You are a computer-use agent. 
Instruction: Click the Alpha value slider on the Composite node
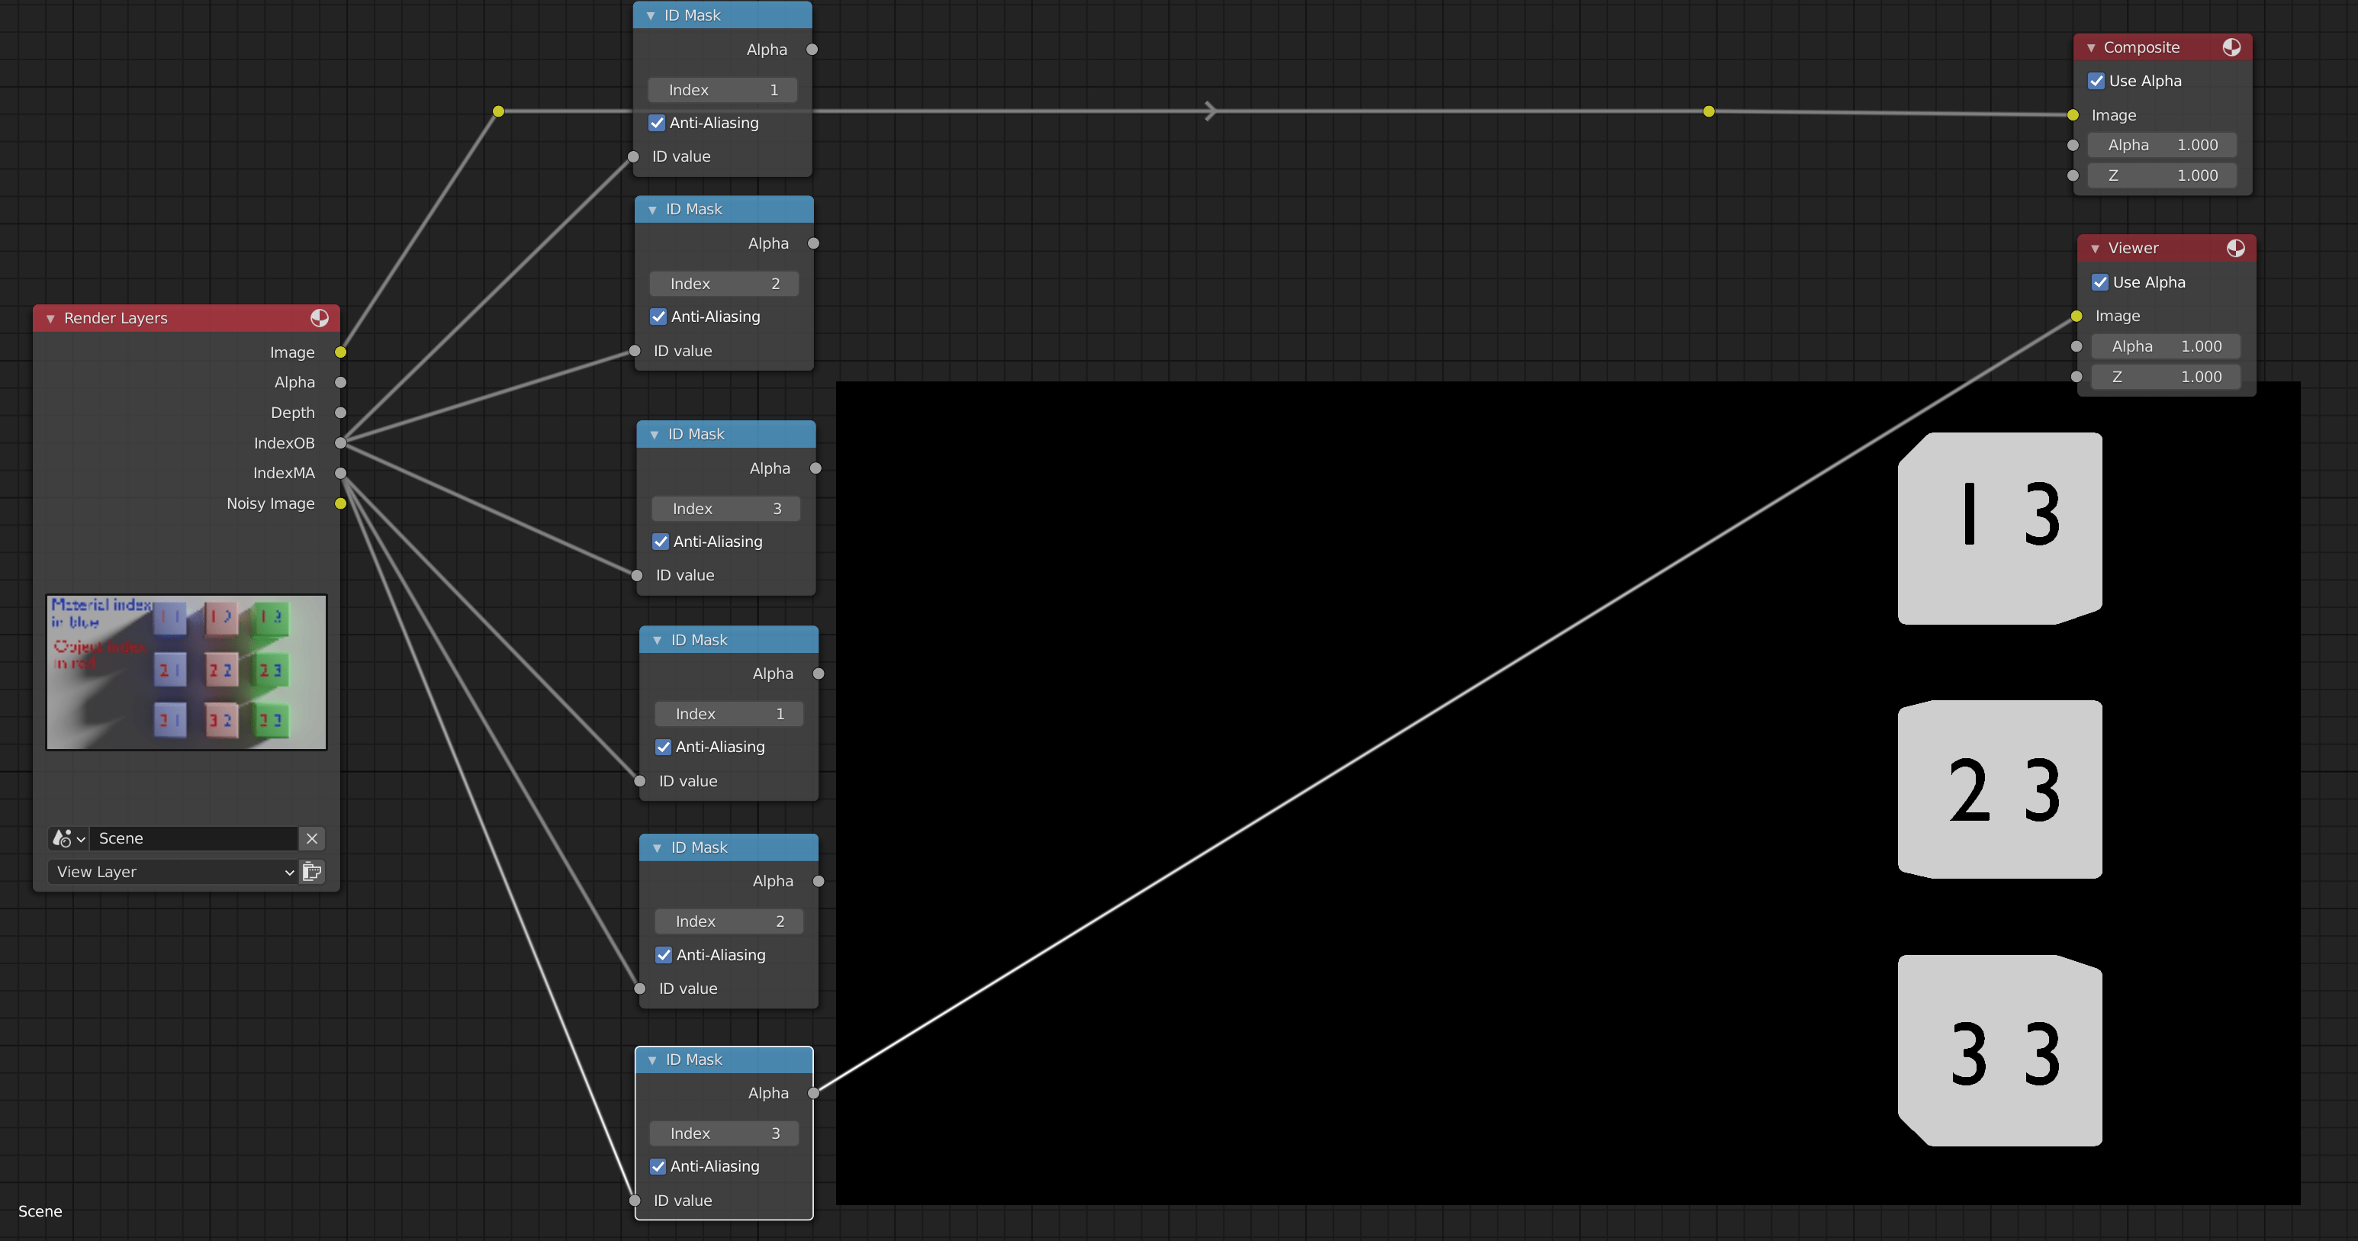pyautogui.click(x=2161, y=145)
